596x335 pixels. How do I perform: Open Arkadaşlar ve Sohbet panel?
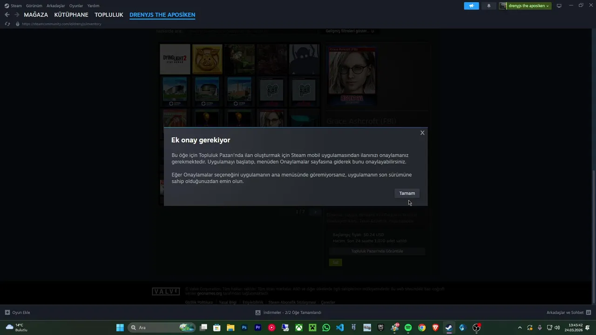click(569, 313)
